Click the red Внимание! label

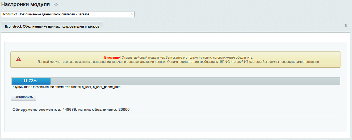pos(112,57)
